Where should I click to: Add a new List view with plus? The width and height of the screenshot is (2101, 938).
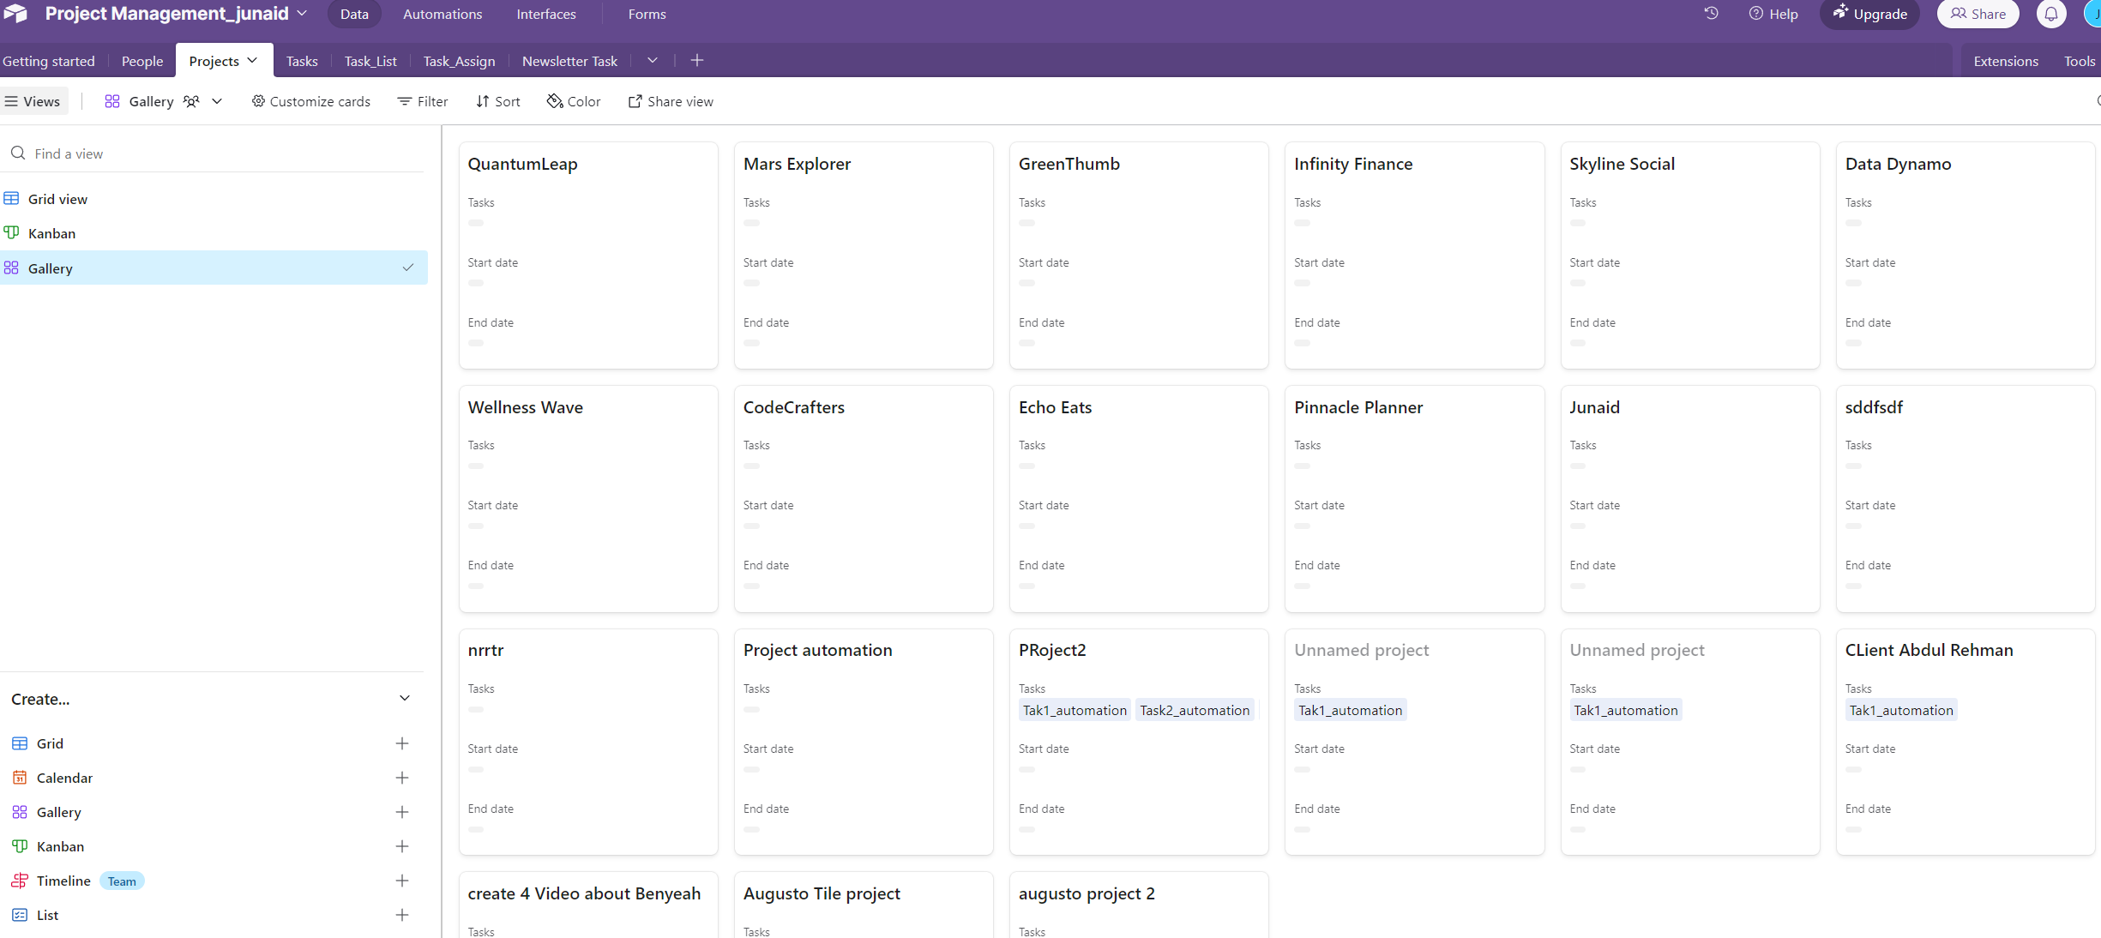(401, 915)
